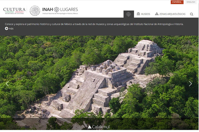Click the pyramid icon next to Calakmul

pos(90,127)
